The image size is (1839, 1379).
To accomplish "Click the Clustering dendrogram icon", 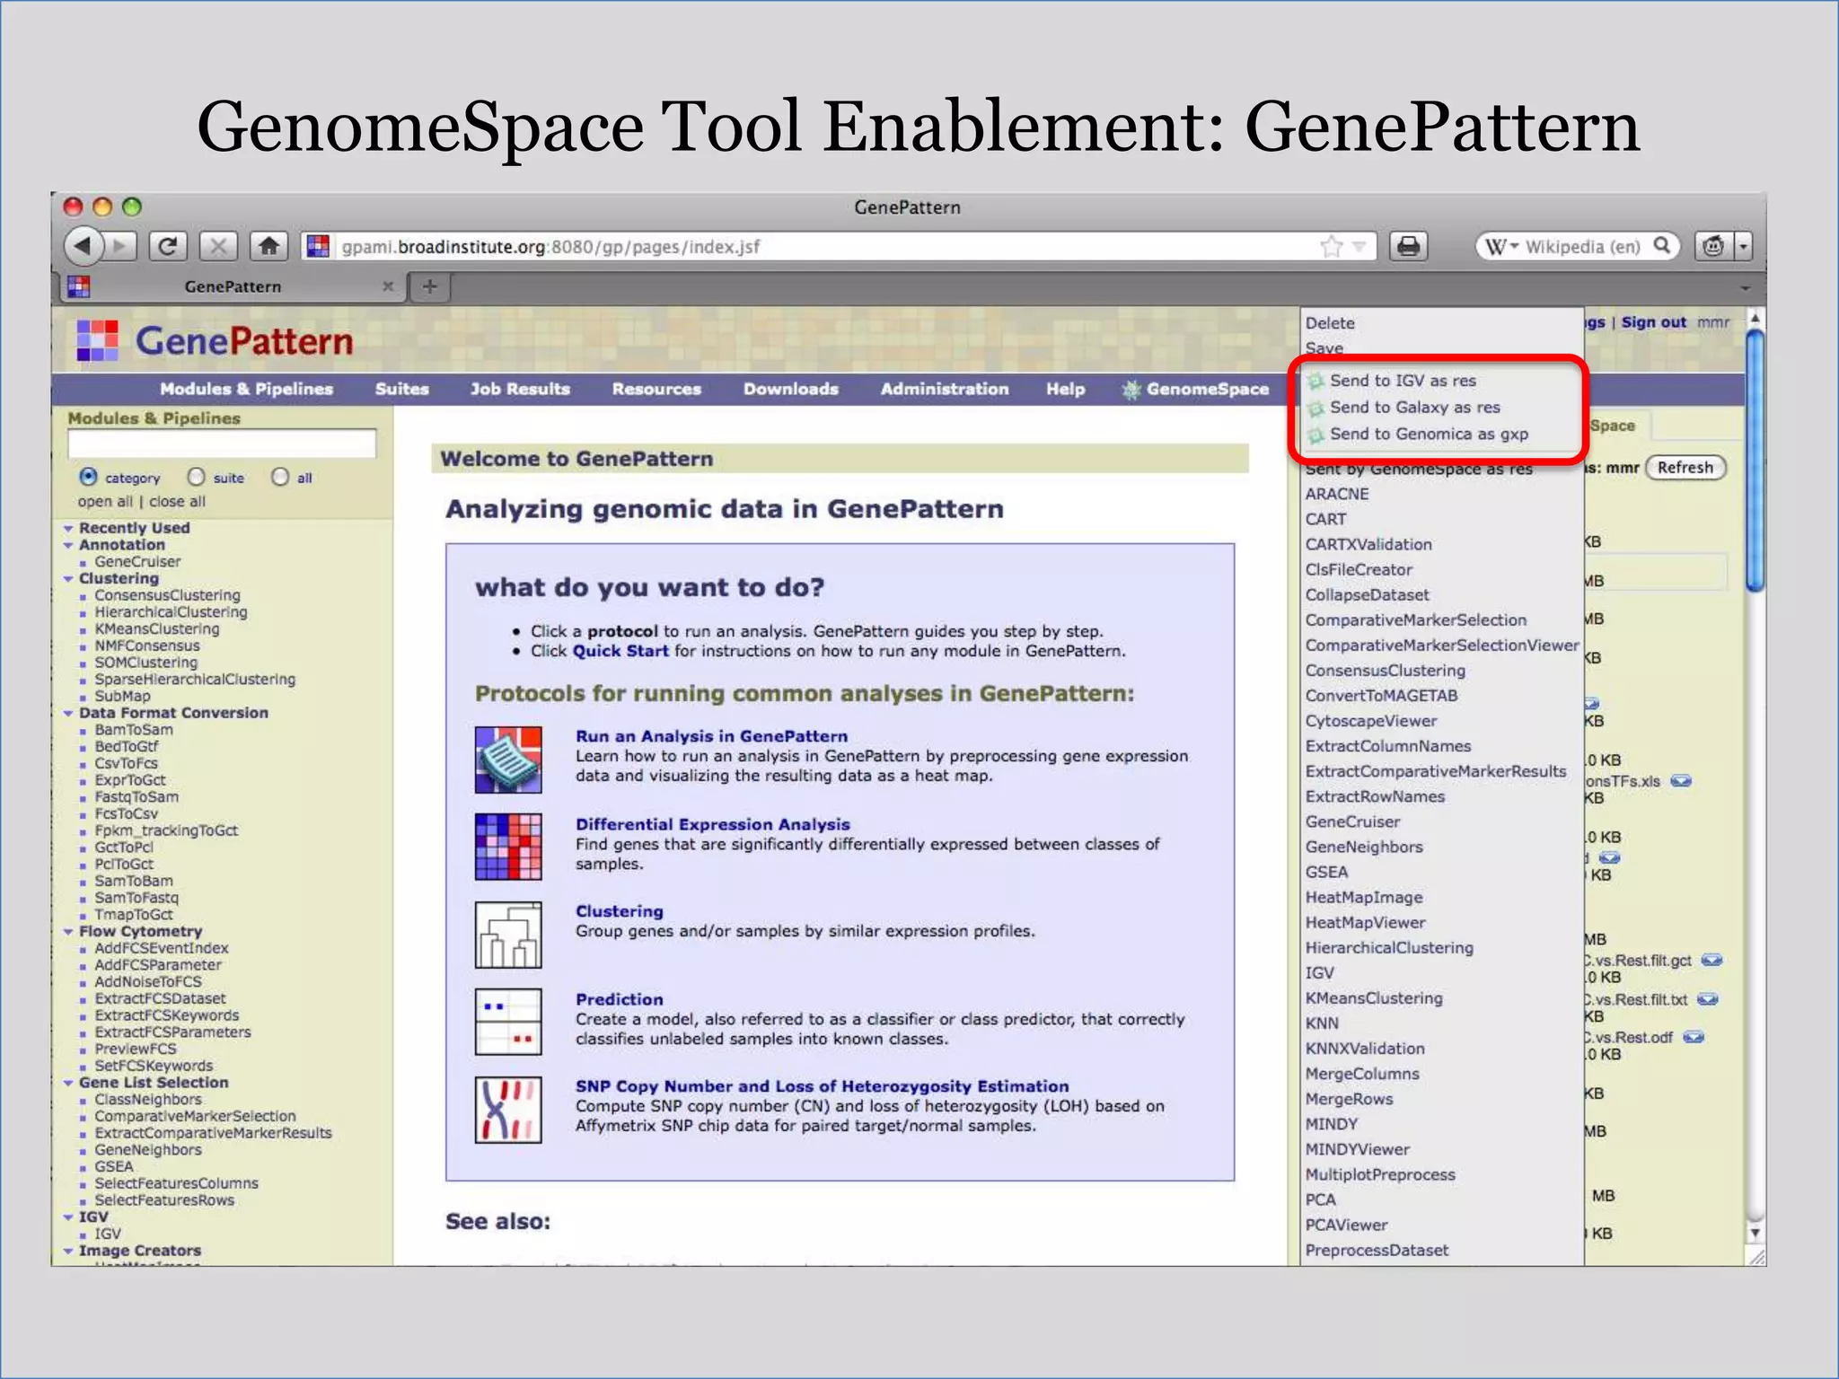I will 508,935.
